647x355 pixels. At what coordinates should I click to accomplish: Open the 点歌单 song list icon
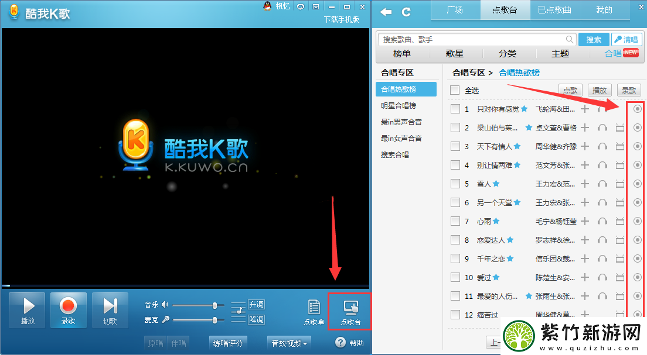click(314, 312)
